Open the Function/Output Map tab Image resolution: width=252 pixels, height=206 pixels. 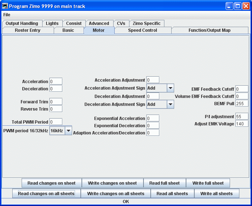point(209,30)
